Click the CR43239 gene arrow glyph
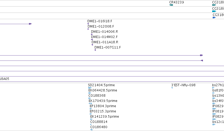224x131 pixels. 171,5
